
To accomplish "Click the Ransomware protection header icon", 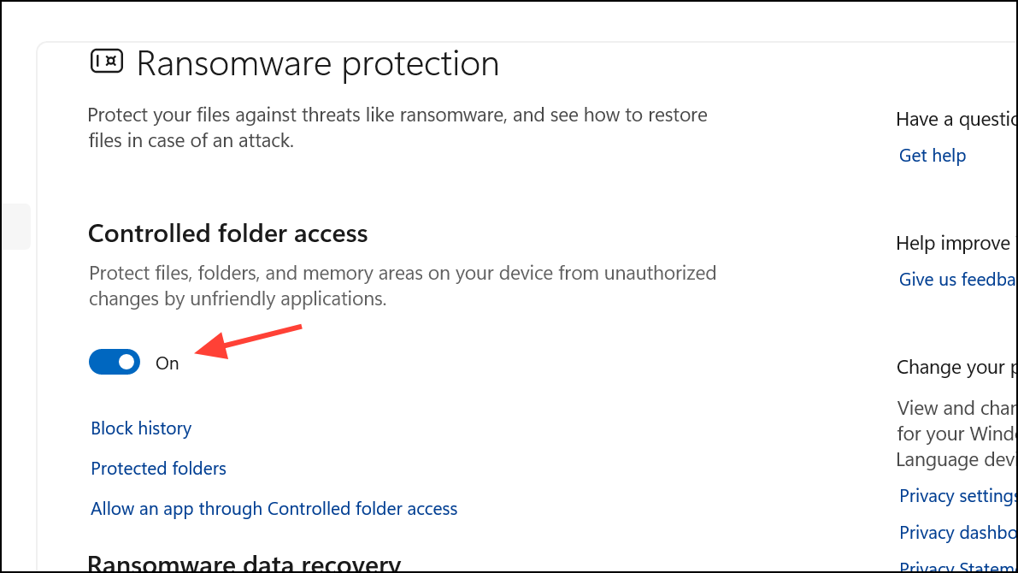I will (108, 62).
